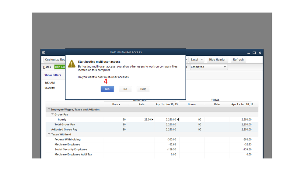Select the Medicare Employee Addl Tax row

pyautogui.click(x=152, y=155)
